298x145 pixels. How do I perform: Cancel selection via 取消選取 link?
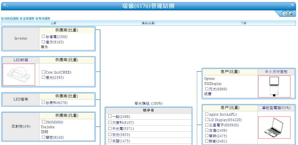[44, 18]
